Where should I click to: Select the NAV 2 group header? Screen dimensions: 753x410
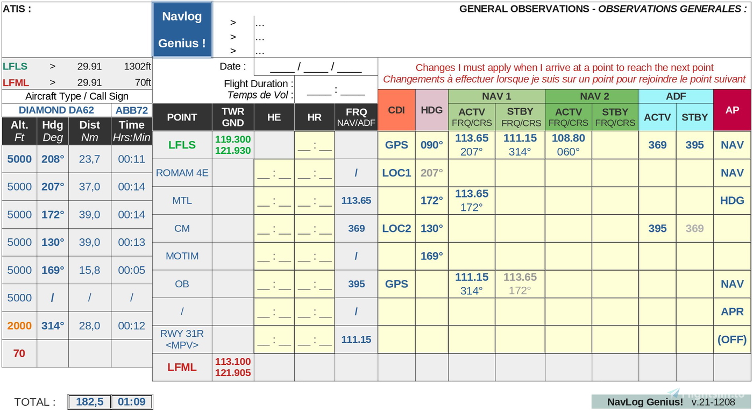[592, 96]
